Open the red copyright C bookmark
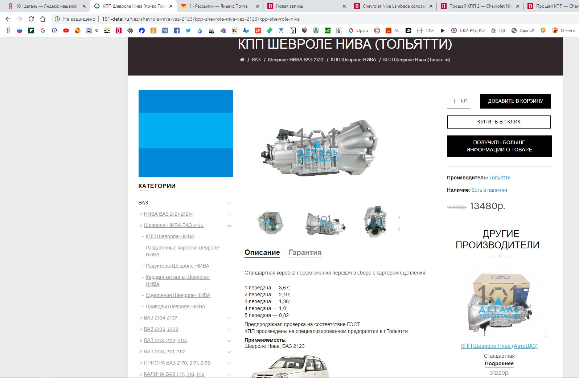This screenshot has height=378, width=579. (377, 31)
